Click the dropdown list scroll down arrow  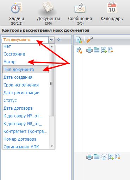tap(52, 146)
